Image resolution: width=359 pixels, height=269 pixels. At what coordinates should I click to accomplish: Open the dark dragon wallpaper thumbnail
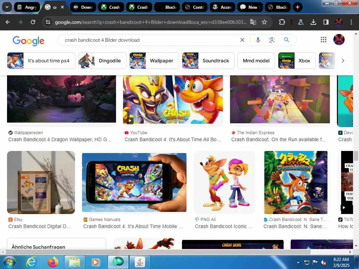coord(61,99)
